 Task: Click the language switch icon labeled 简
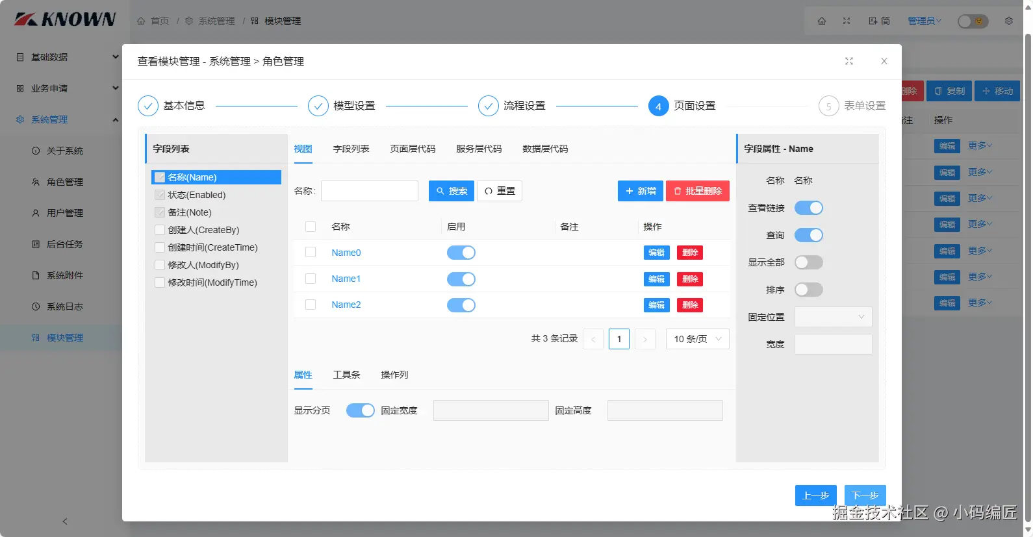[x=880, y=21]
